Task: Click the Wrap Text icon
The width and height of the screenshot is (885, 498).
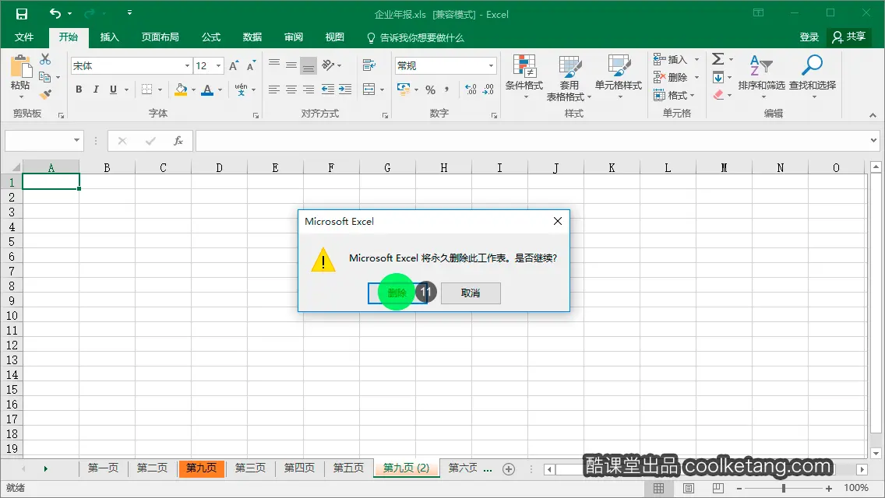Action: click(x=369, y=65)
